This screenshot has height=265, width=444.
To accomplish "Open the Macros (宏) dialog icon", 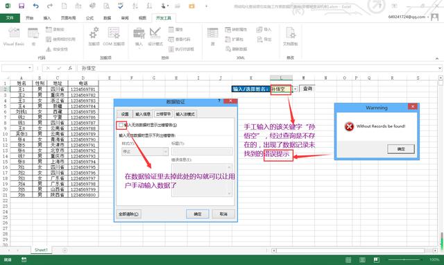I will 33,36.
